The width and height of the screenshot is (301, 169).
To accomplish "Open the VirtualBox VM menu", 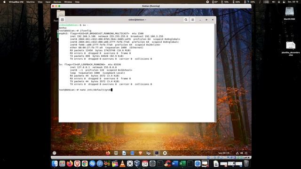I will click(16, 2).
